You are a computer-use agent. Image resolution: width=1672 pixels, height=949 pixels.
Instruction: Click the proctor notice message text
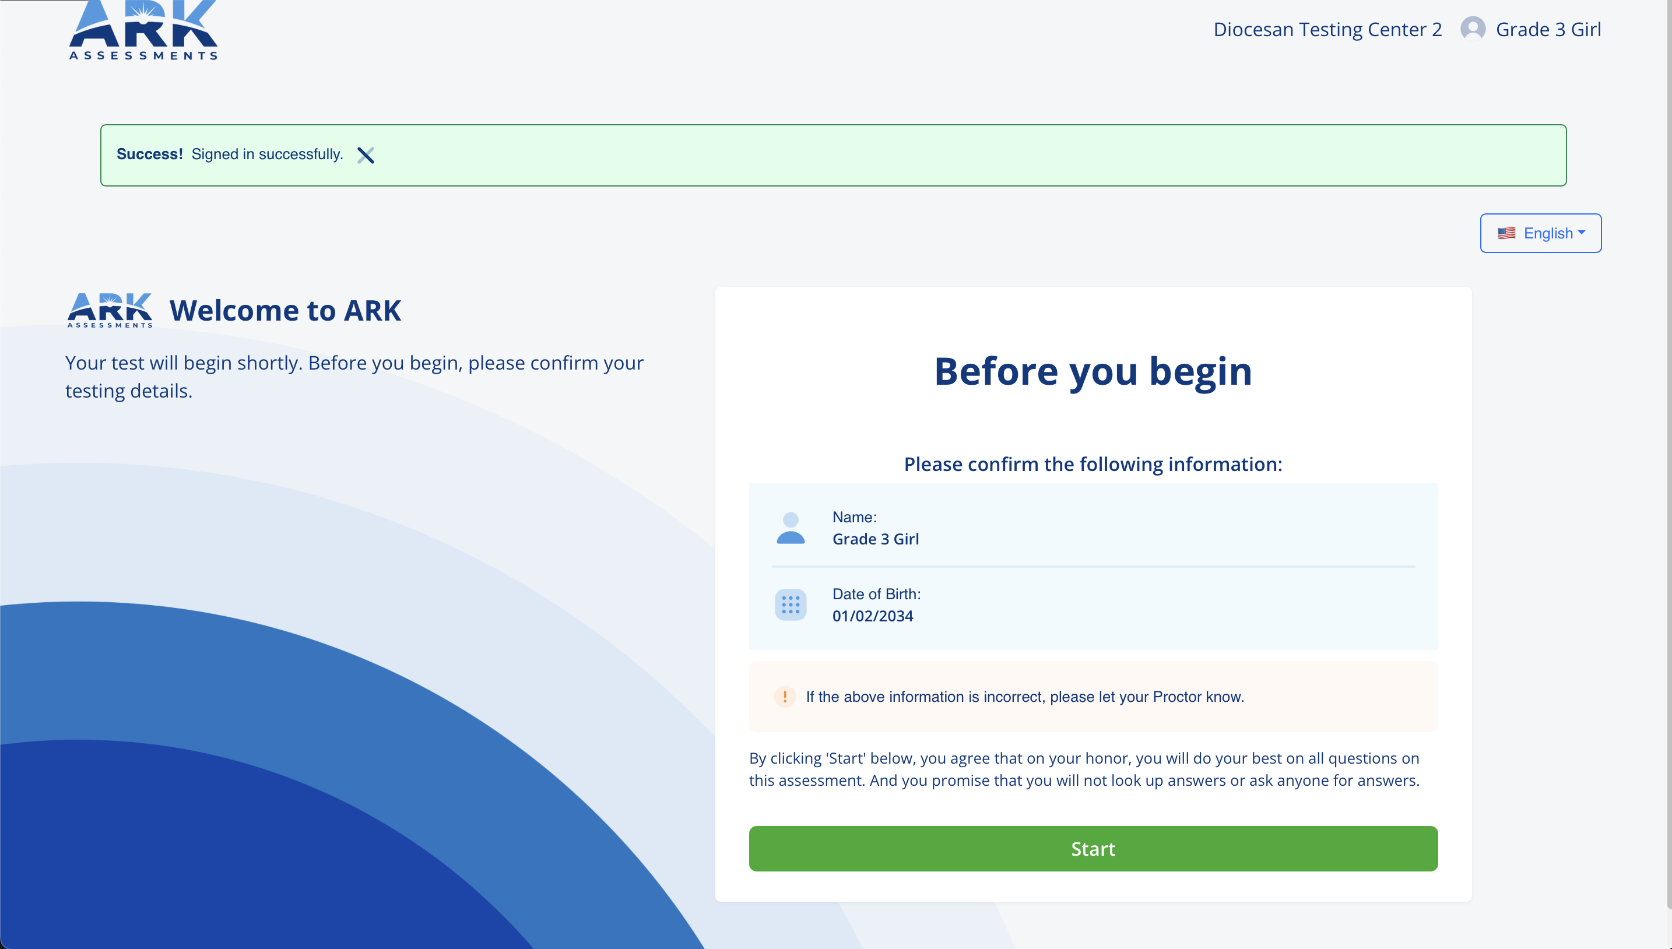coord(1025,697)
